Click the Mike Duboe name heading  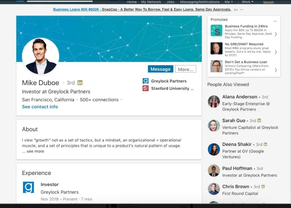coord(41,83)
